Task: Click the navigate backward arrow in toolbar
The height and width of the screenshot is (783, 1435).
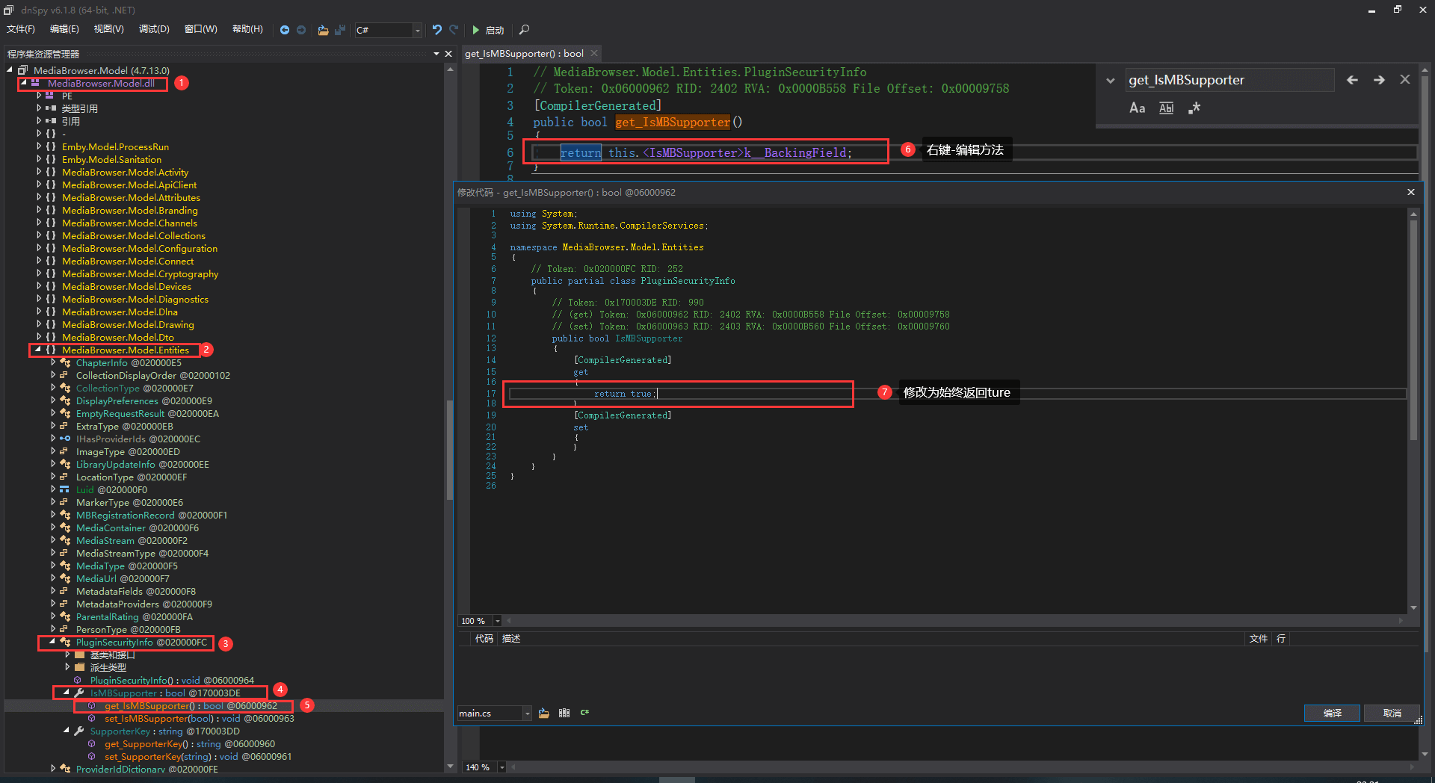Action: tap(285, 30)
